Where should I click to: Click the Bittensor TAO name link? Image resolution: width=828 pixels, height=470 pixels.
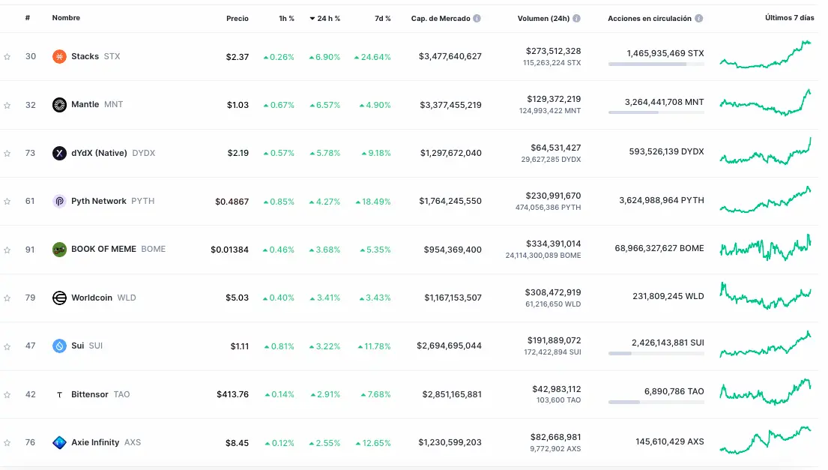point(90,394)
